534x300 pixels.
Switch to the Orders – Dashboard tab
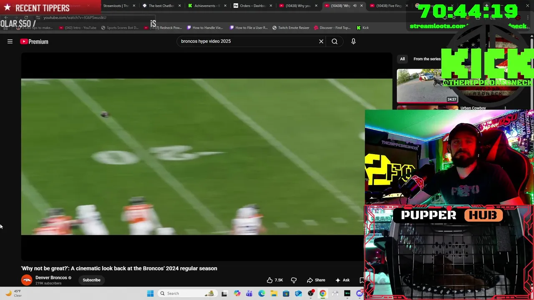(253, 6)
